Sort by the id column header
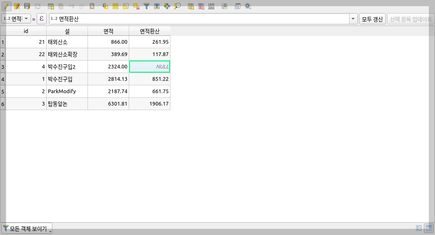Image resolution: width=435 pixels, height=235 pixels. 26,31
